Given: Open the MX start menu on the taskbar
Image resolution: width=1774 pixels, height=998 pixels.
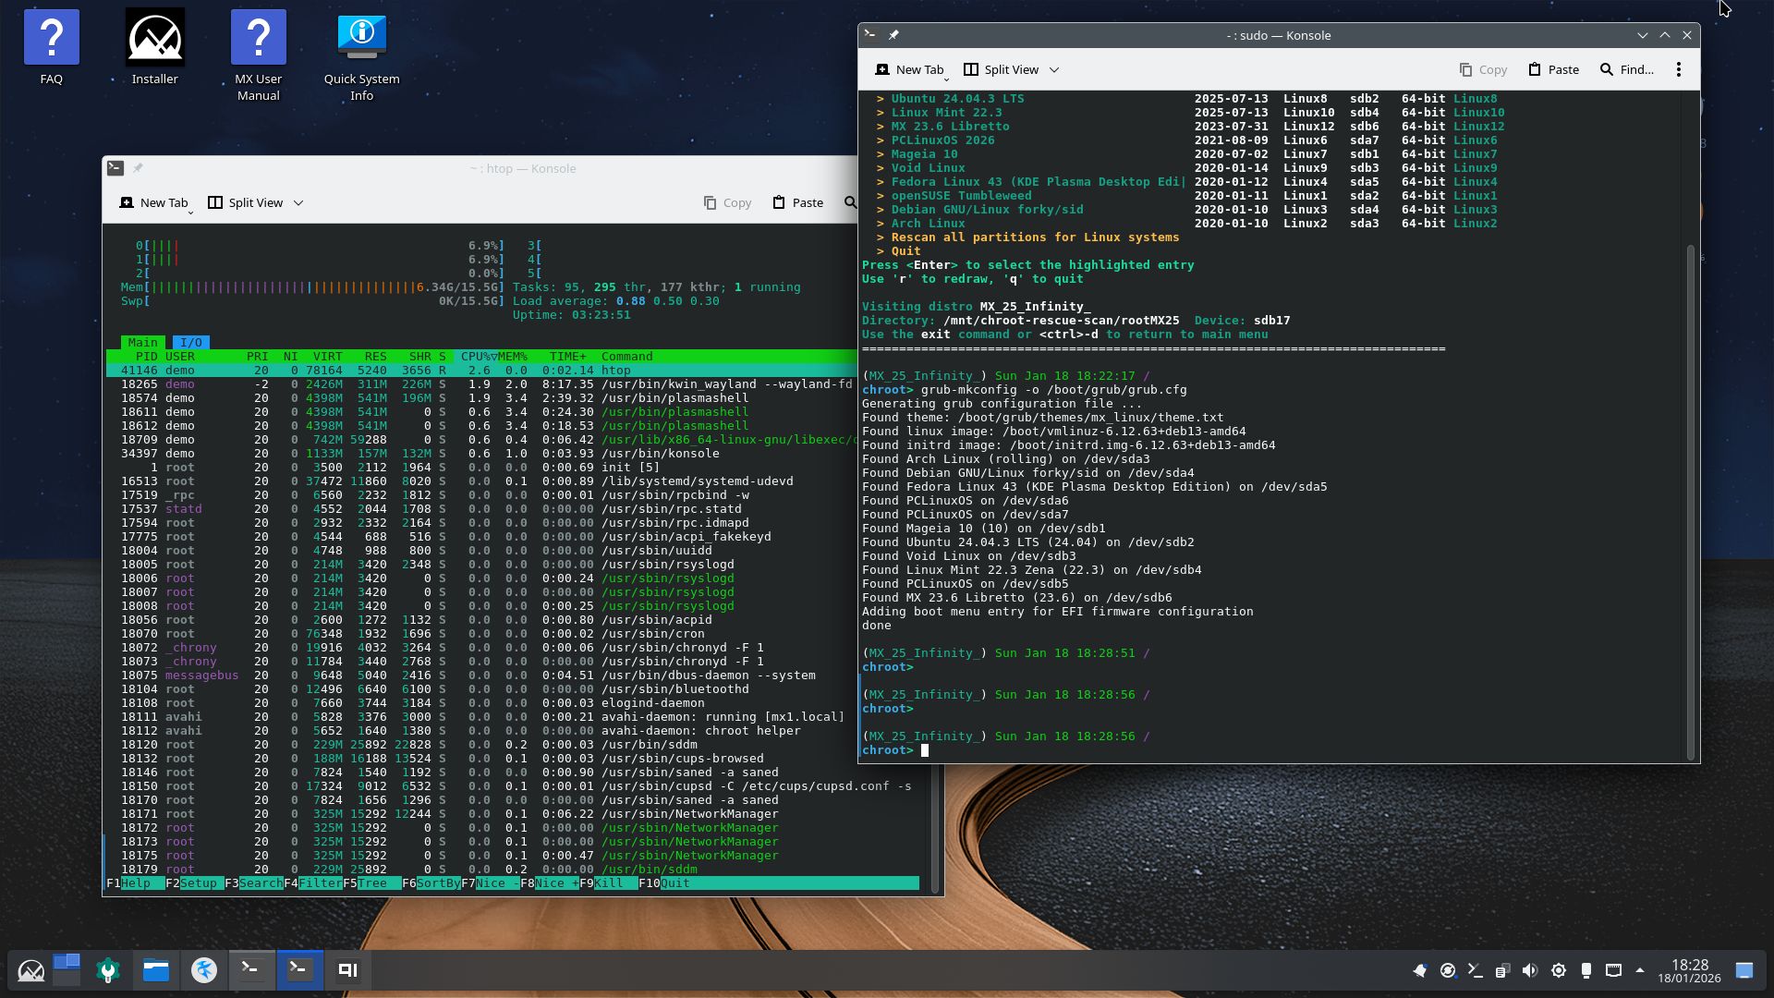Looking at the screenshot, I should (x=30, y=970).
